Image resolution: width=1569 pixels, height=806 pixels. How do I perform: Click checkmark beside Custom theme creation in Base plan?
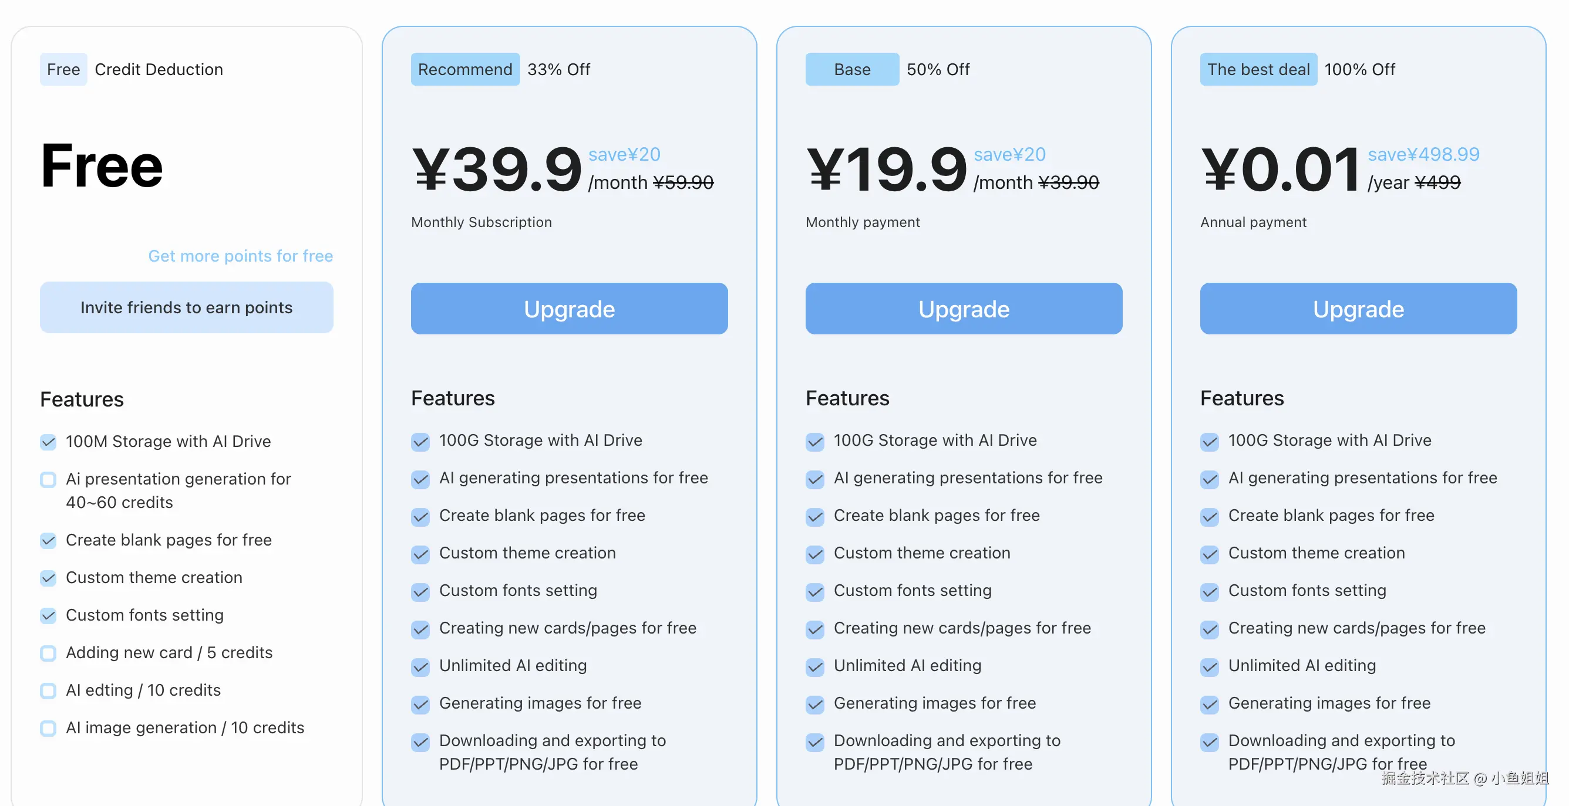814,554
